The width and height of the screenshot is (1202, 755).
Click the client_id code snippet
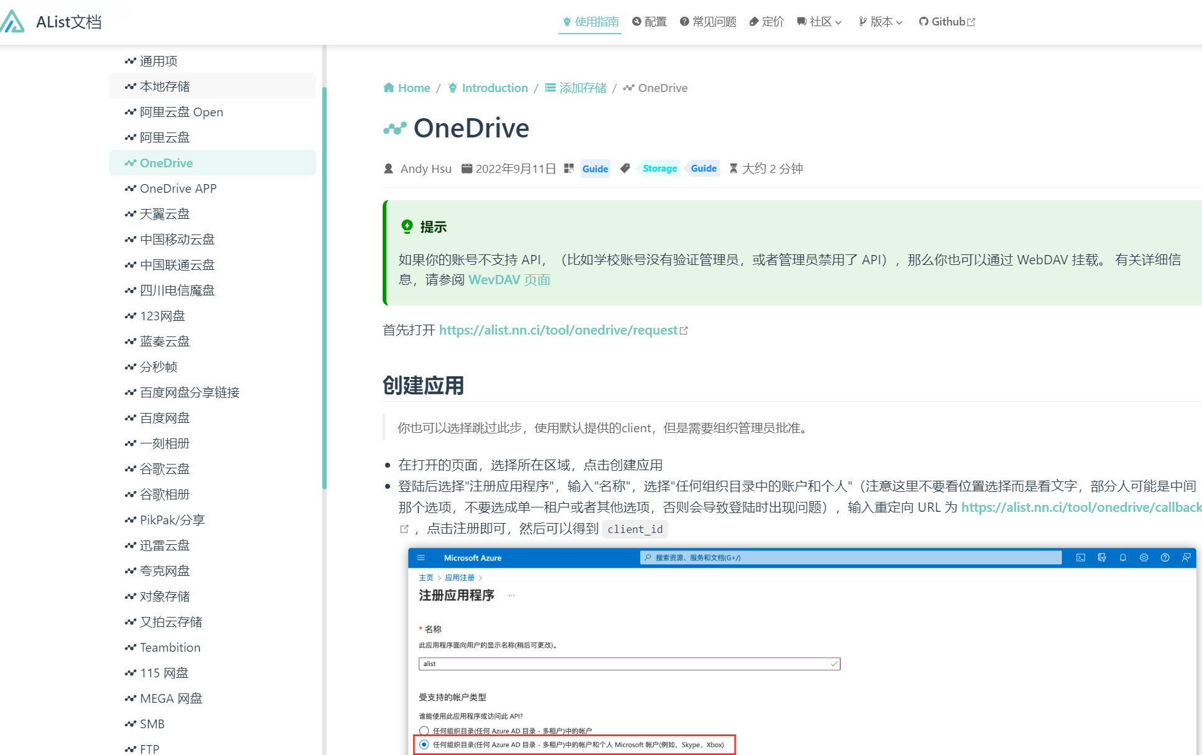click(x=635, y=529)
